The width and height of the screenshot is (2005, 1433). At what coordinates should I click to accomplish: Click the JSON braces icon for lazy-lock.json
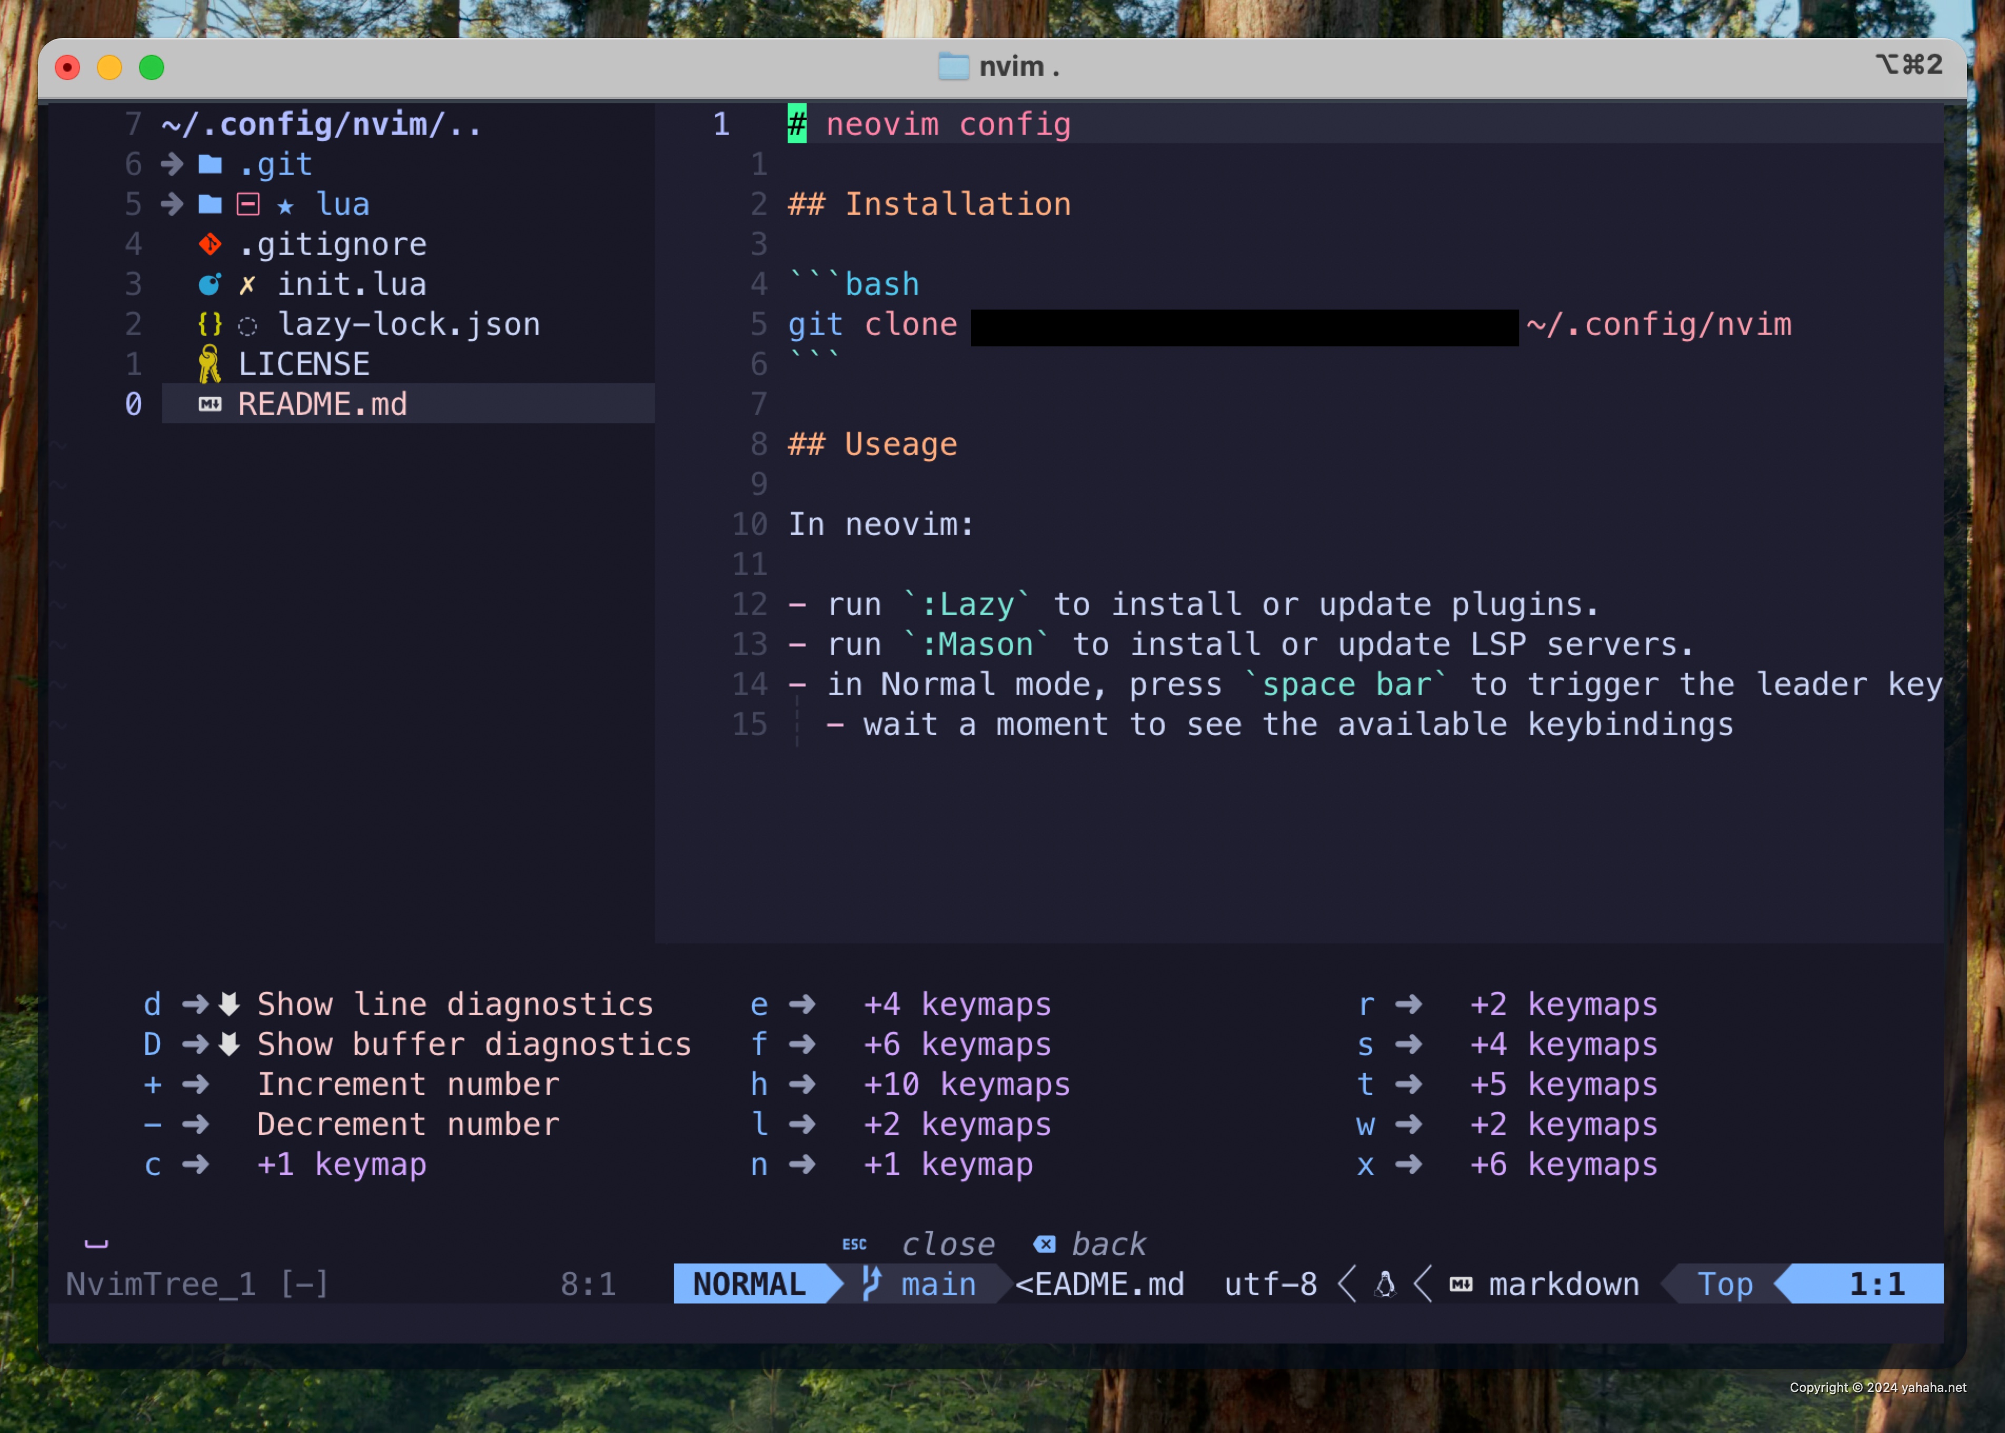[210, 324]
